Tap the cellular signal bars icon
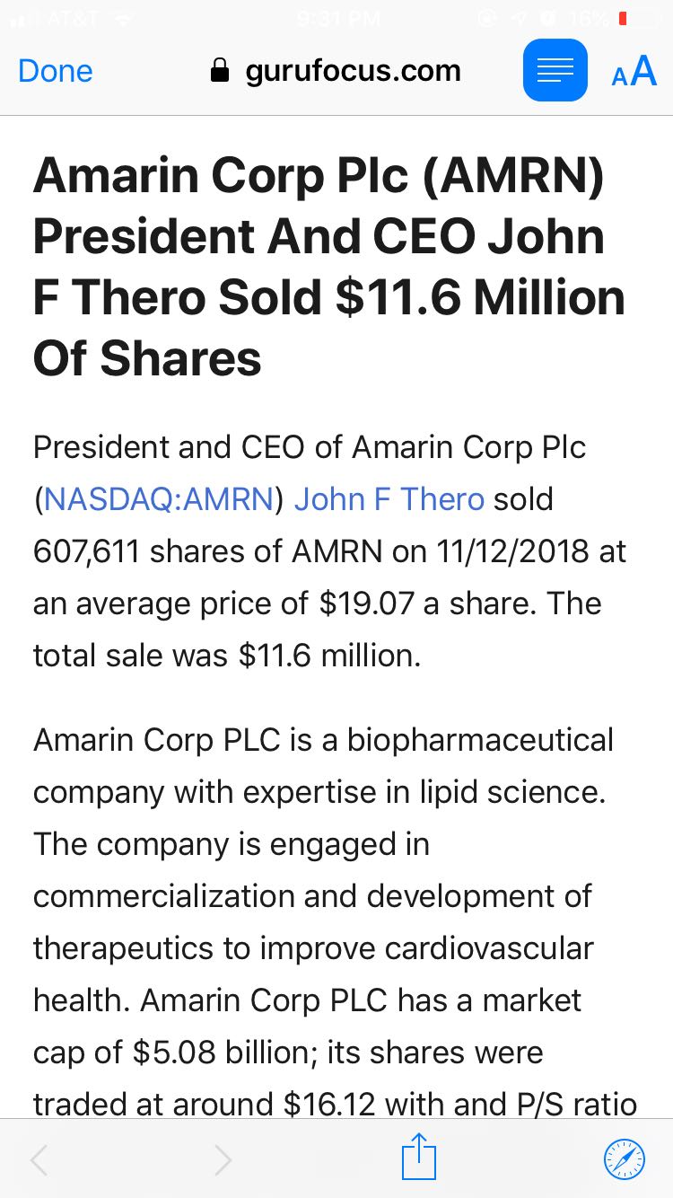The width and height of the screenshot is (673, 1198). (20, 19)
